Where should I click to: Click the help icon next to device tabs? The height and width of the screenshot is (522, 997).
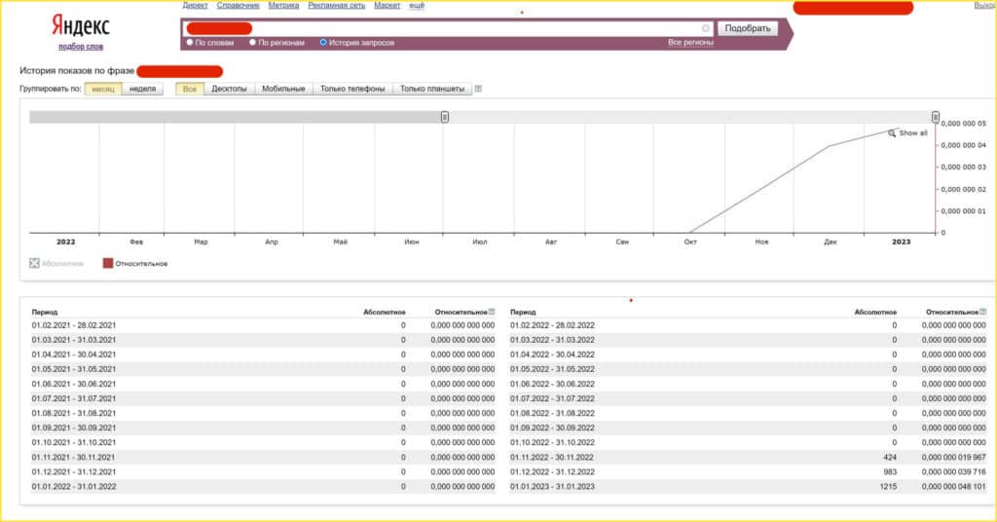(478, 90)
